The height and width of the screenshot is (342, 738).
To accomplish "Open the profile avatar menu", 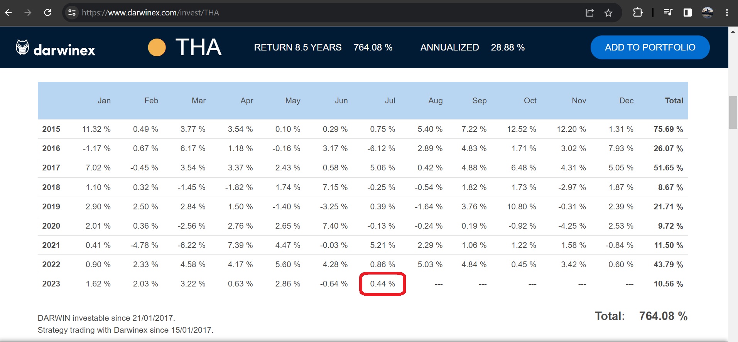I will [707, 13].
